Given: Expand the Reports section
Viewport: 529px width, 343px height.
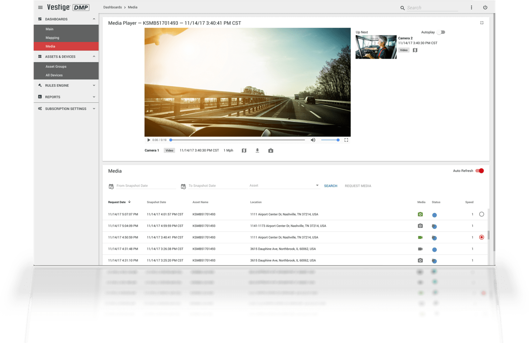Looking at the screenshot, I should coord(94,97).
